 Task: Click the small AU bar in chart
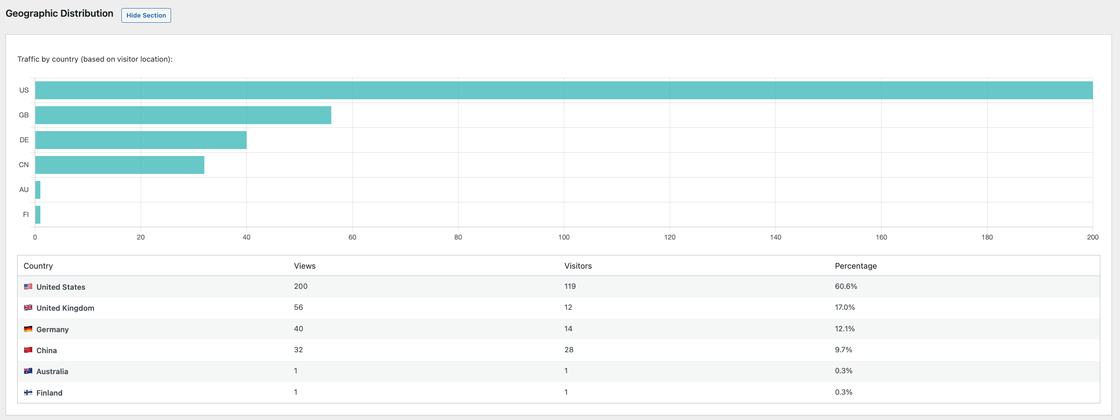click(38, 189)
